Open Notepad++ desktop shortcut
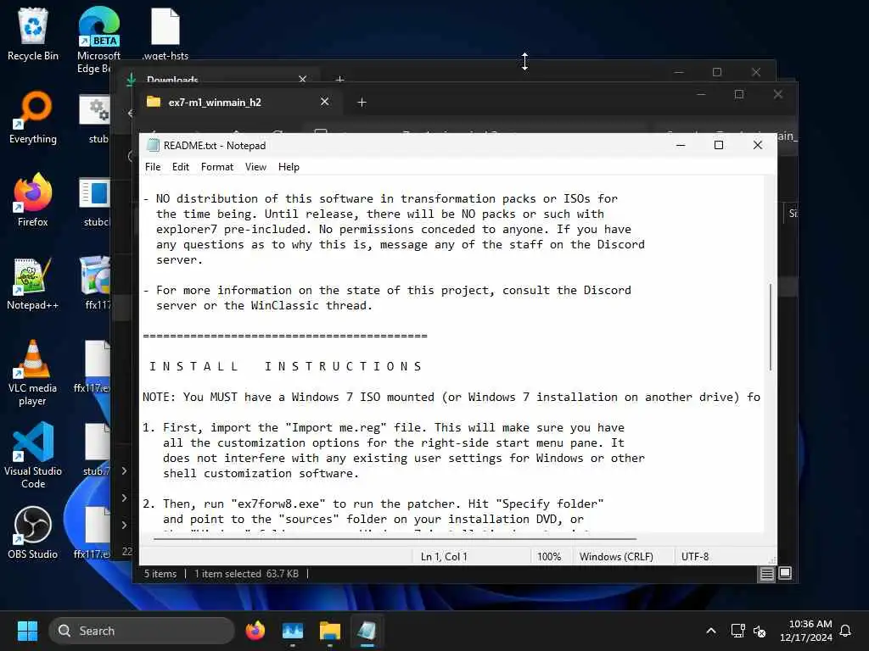The height and width of the screenshot is (651, 869). pos(33,283)
